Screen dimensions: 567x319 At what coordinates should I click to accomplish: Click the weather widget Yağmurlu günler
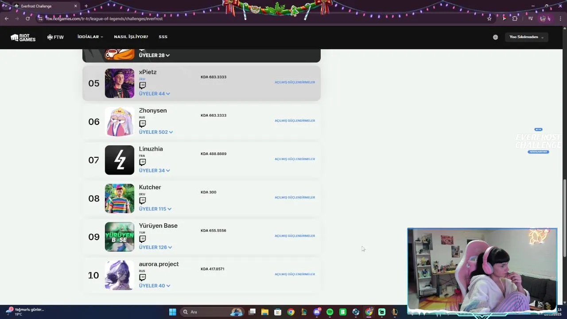26,311
